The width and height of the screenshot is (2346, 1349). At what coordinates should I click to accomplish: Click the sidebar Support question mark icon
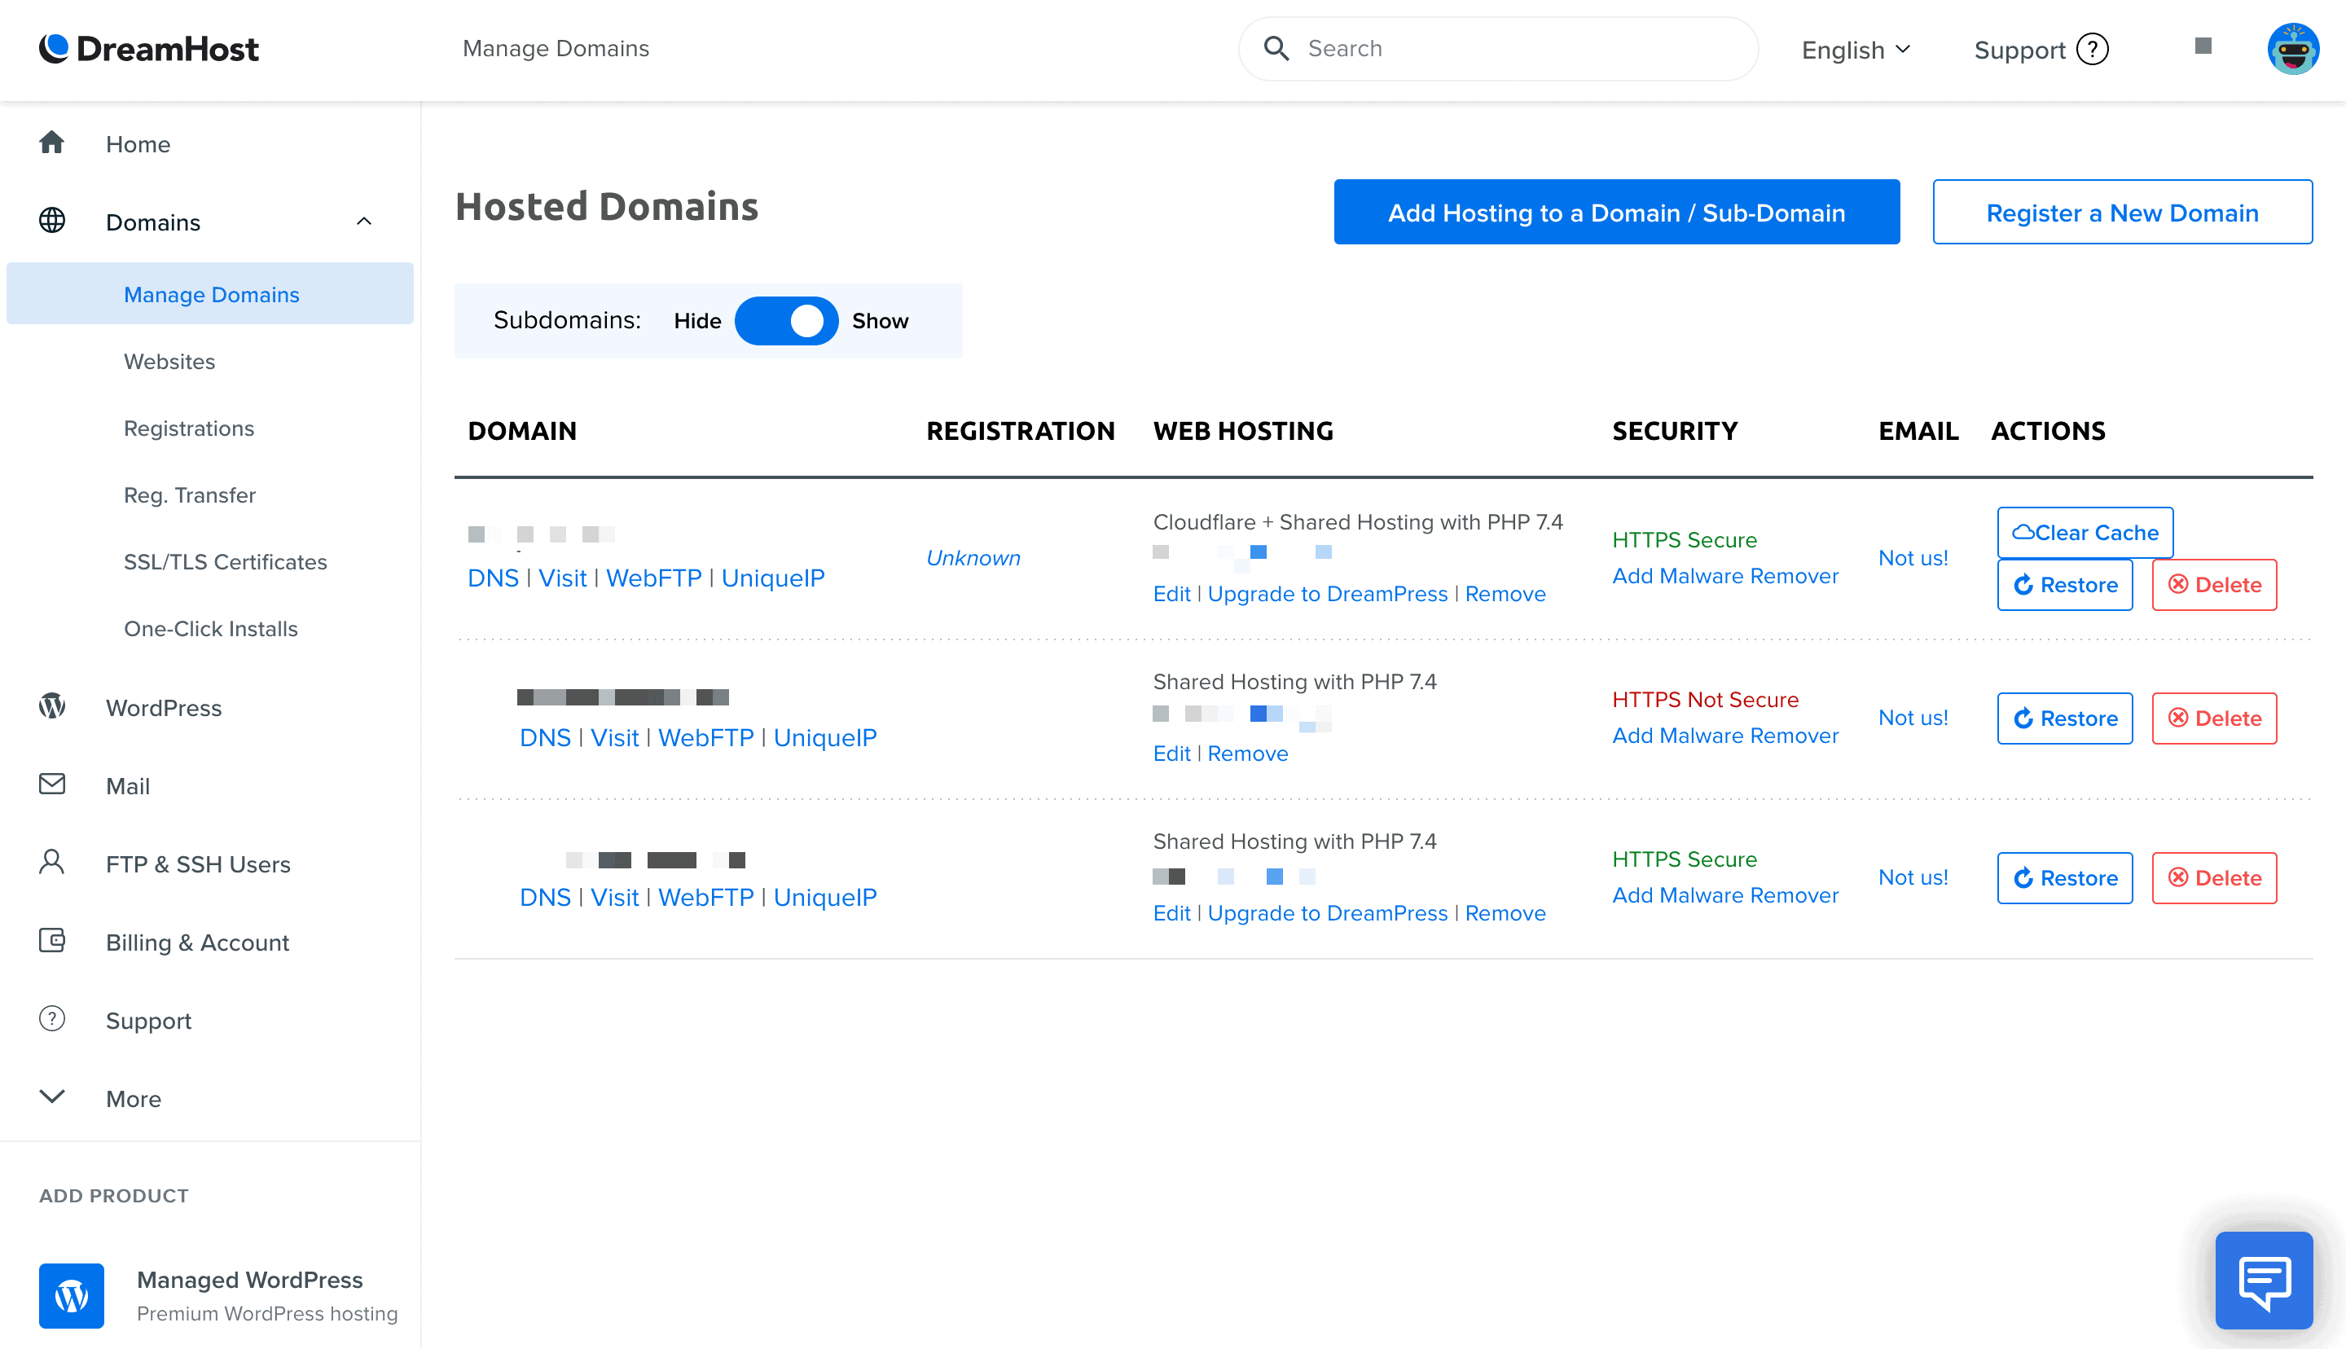tap(52, 1019)
